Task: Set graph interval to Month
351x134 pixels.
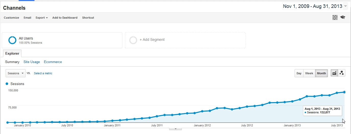Action: click(321, 73)
